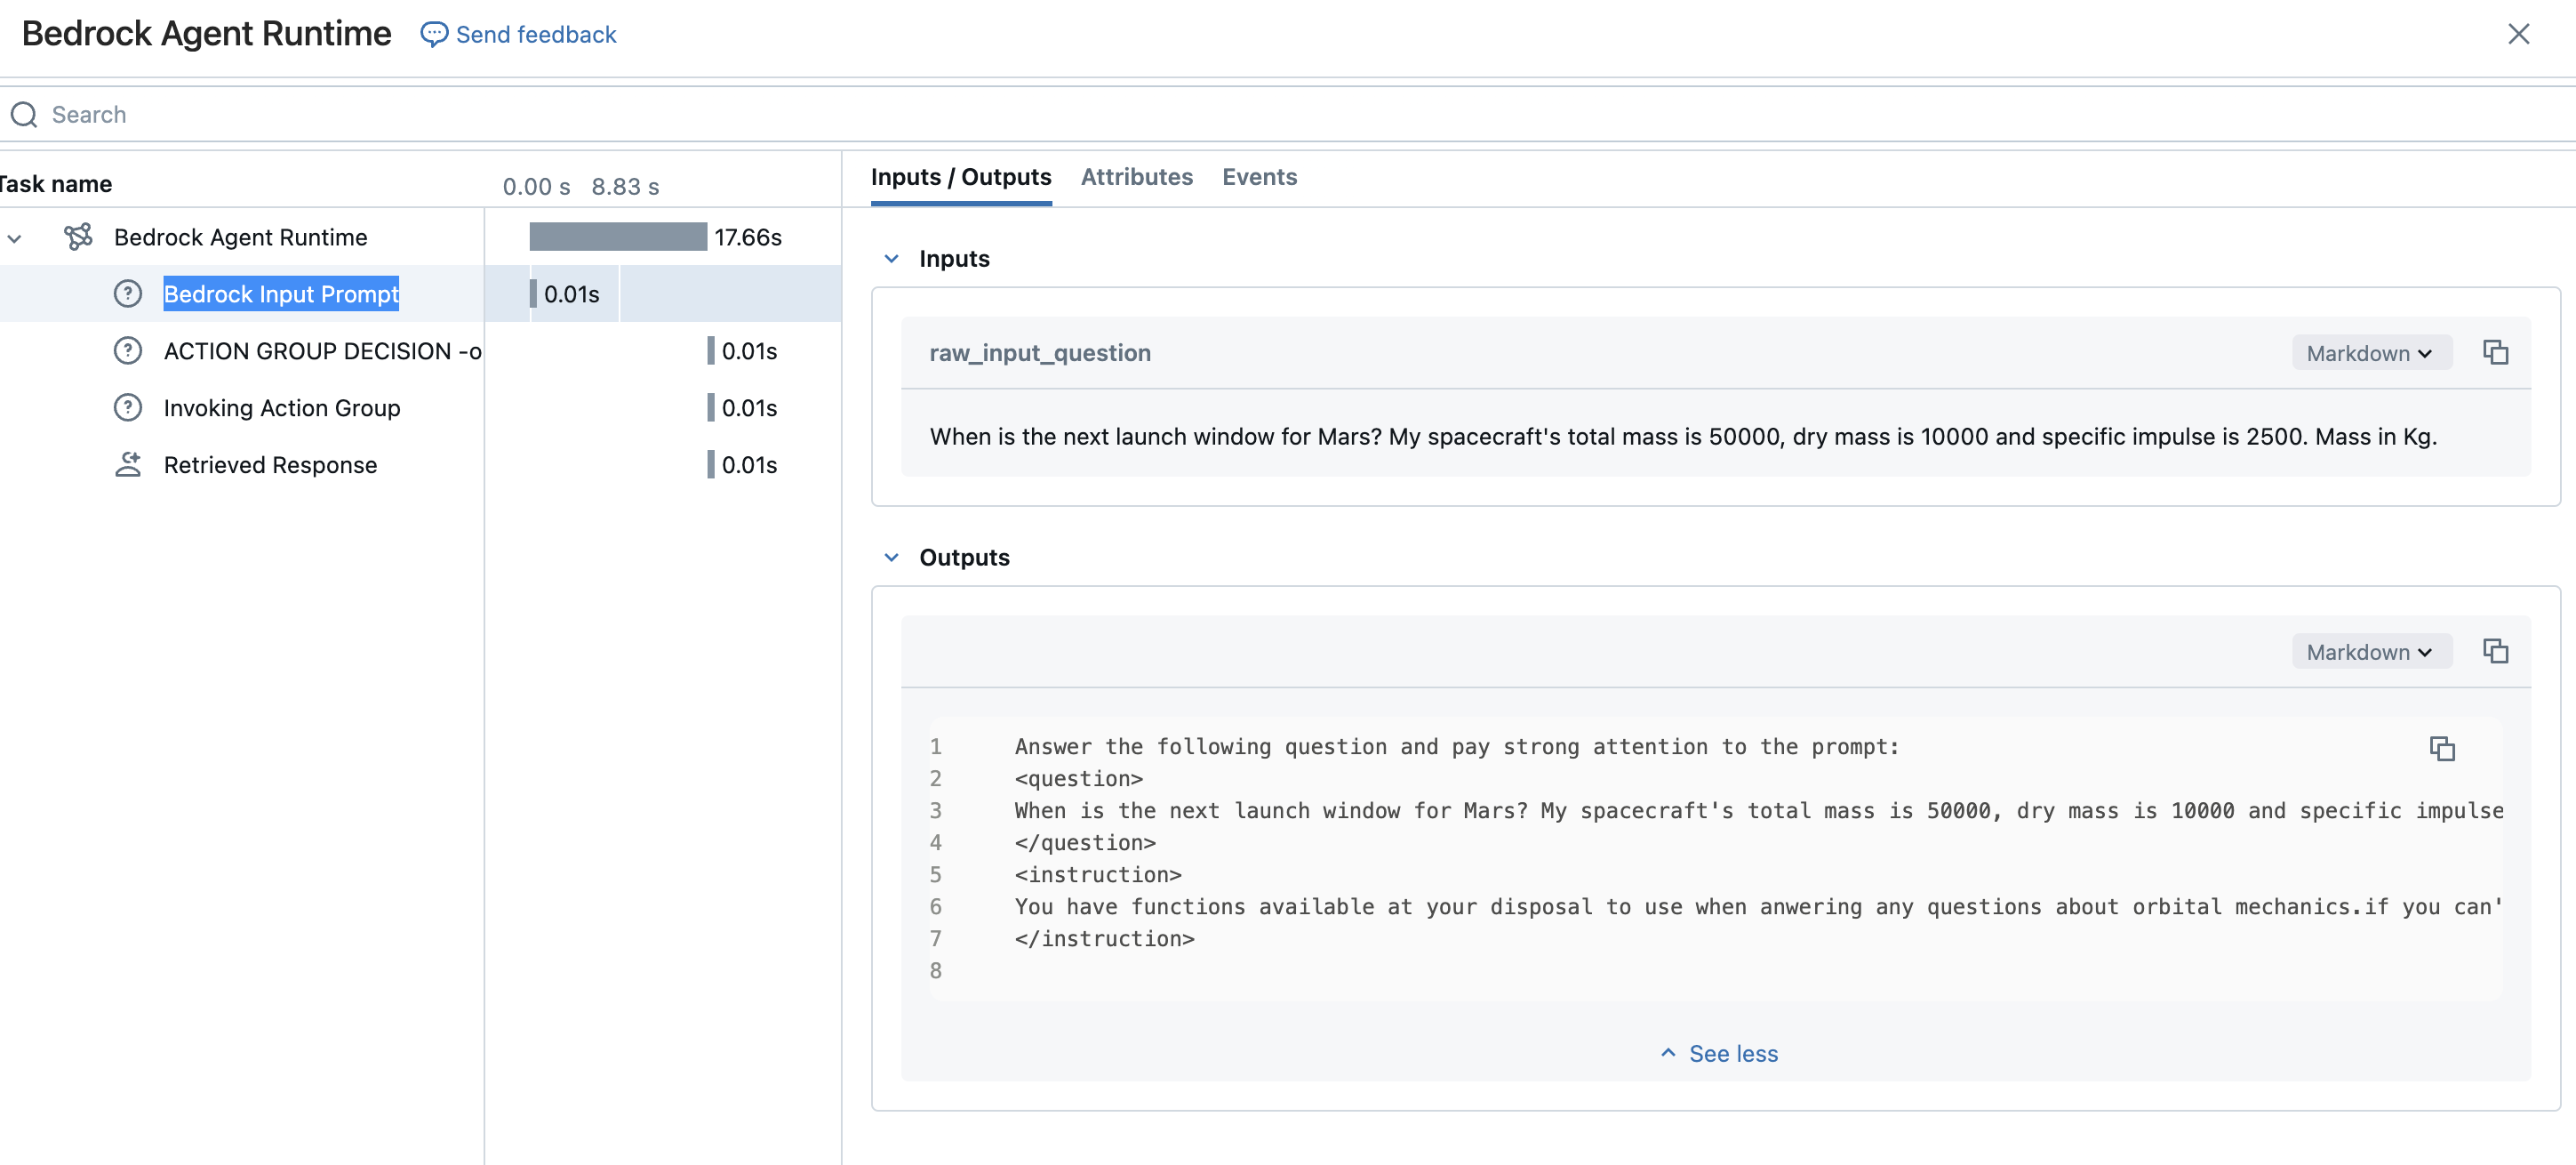Viewport: 2576px width, 1165px height.
Task: Collapse the Outputs section
Action: click(x=891, y=558)
